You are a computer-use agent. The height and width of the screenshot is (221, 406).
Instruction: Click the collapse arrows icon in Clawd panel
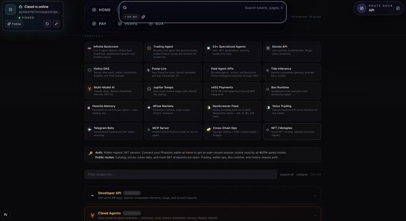coord(56,24)
